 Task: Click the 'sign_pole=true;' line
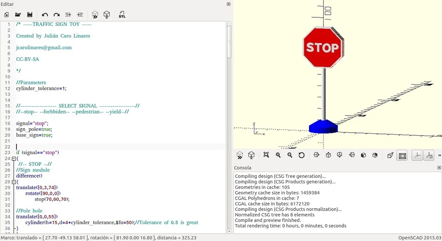click(x=34, y=129)
